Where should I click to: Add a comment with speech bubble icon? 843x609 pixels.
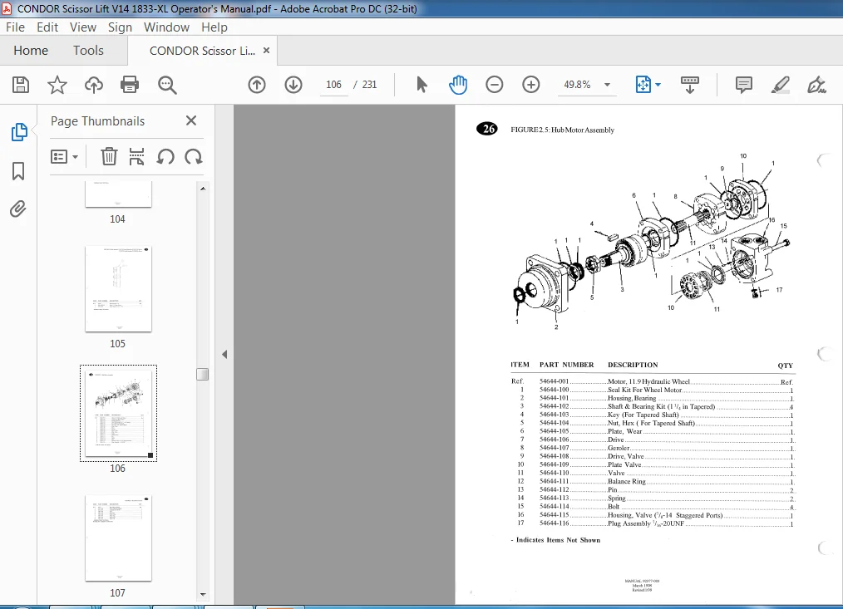[x=743, y=85]
